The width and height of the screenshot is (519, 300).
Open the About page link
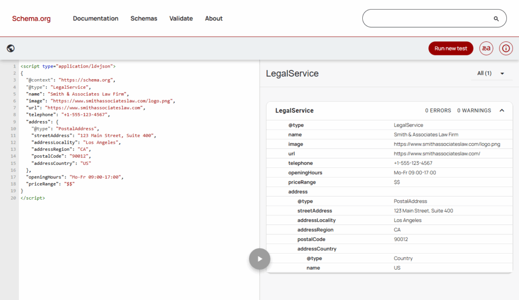click(x=214, y=19)
